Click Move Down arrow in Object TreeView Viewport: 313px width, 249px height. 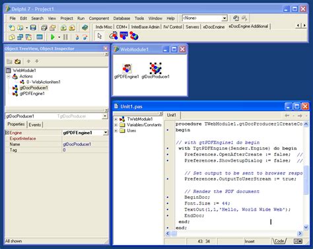click(37, 61)
